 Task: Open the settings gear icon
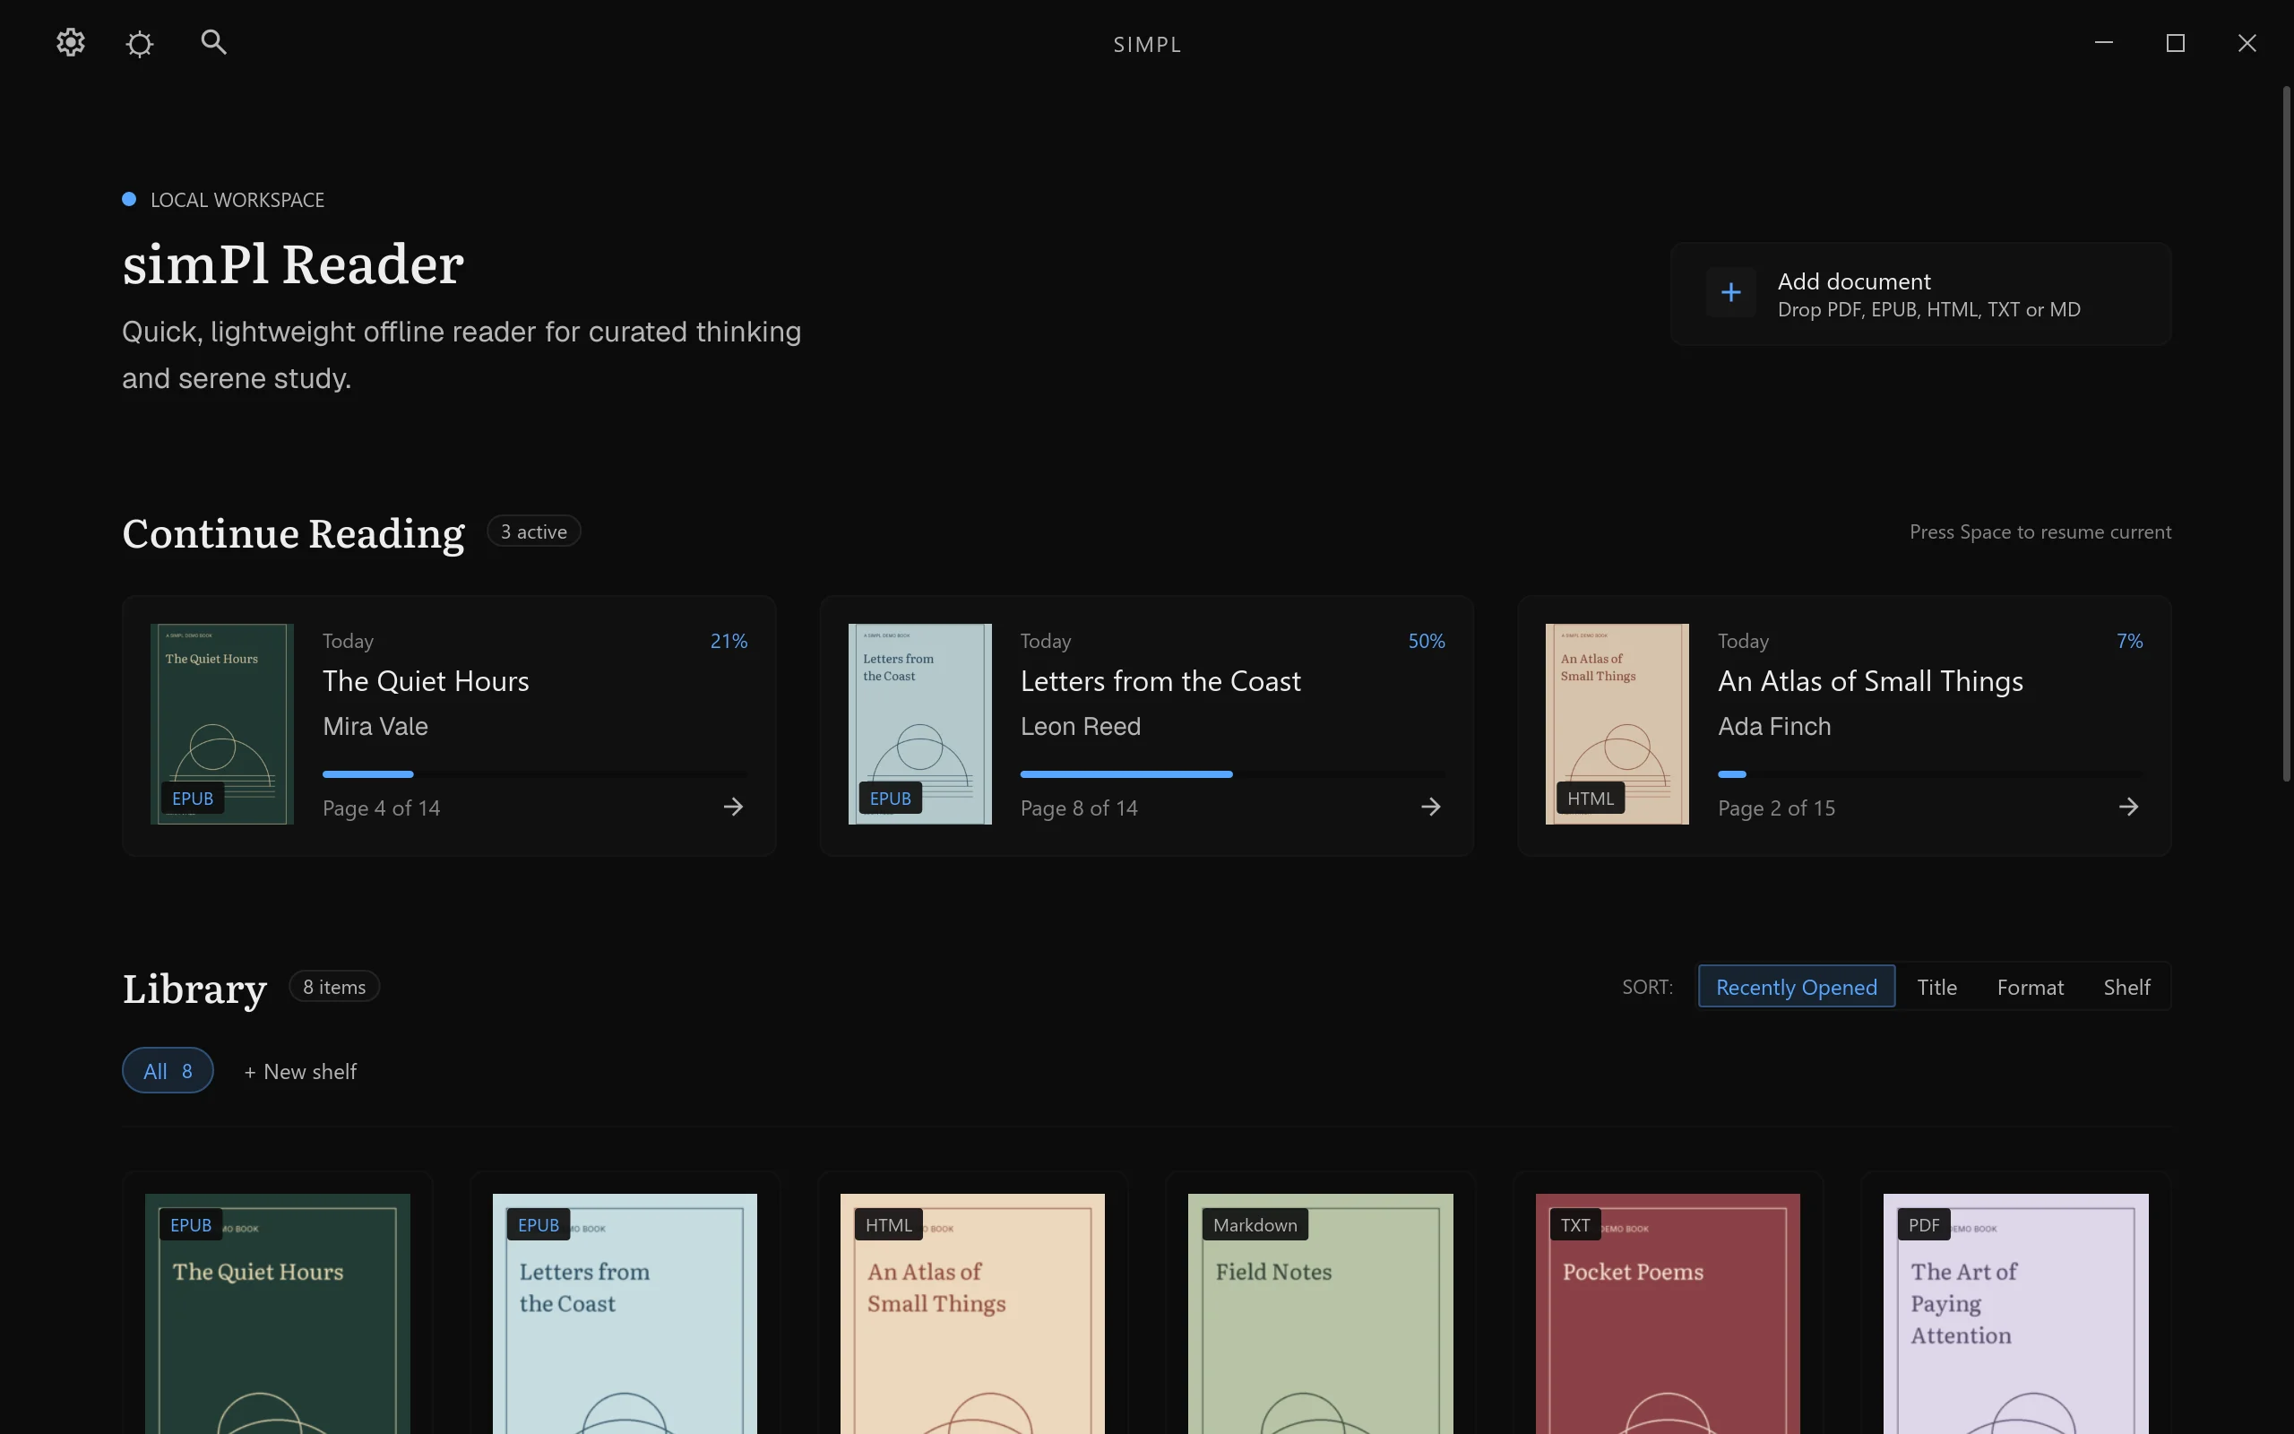(70, 43)
